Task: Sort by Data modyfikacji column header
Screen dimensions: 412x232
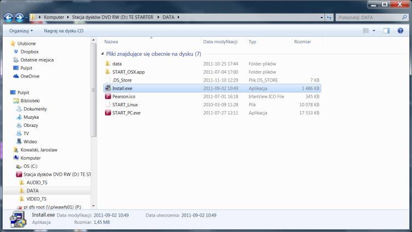Action: [220, 42]
